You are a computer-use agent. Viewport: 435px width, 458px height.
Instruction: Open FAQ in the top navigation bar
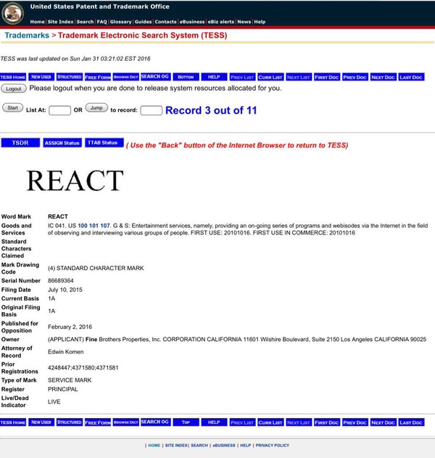(102, 22)
